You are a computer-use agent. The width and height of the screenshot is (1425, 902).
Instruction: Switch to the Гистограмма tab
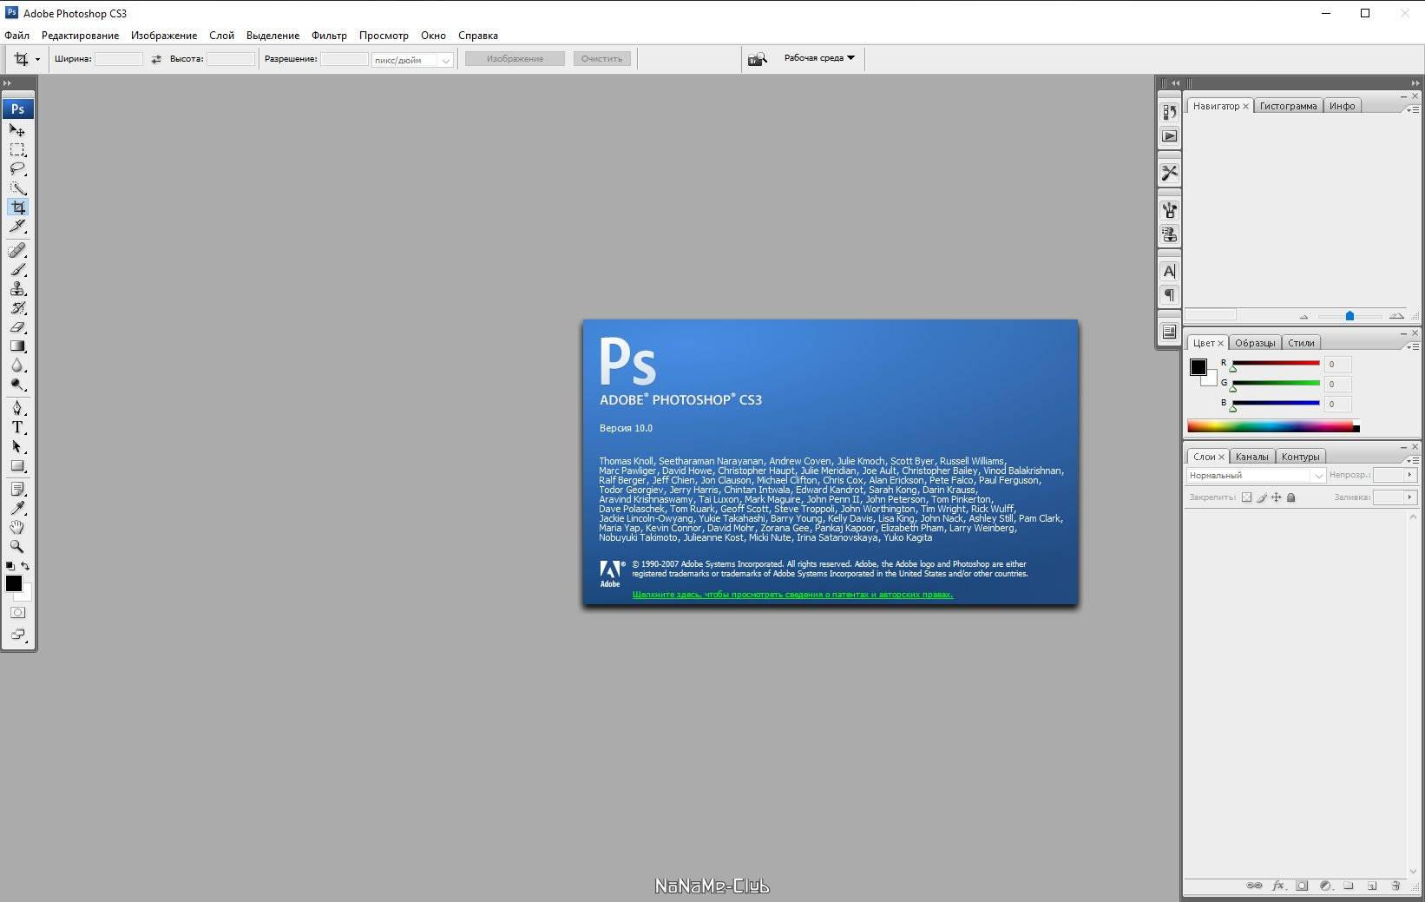1288,106
